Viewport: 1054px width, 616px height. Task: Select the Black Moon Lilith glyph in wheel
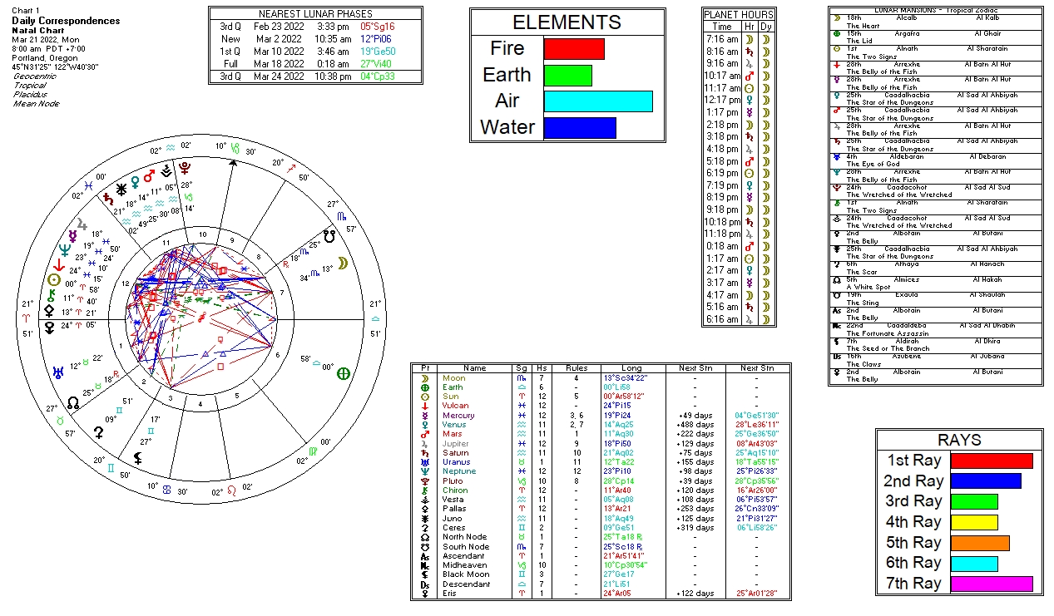(136, 458)
